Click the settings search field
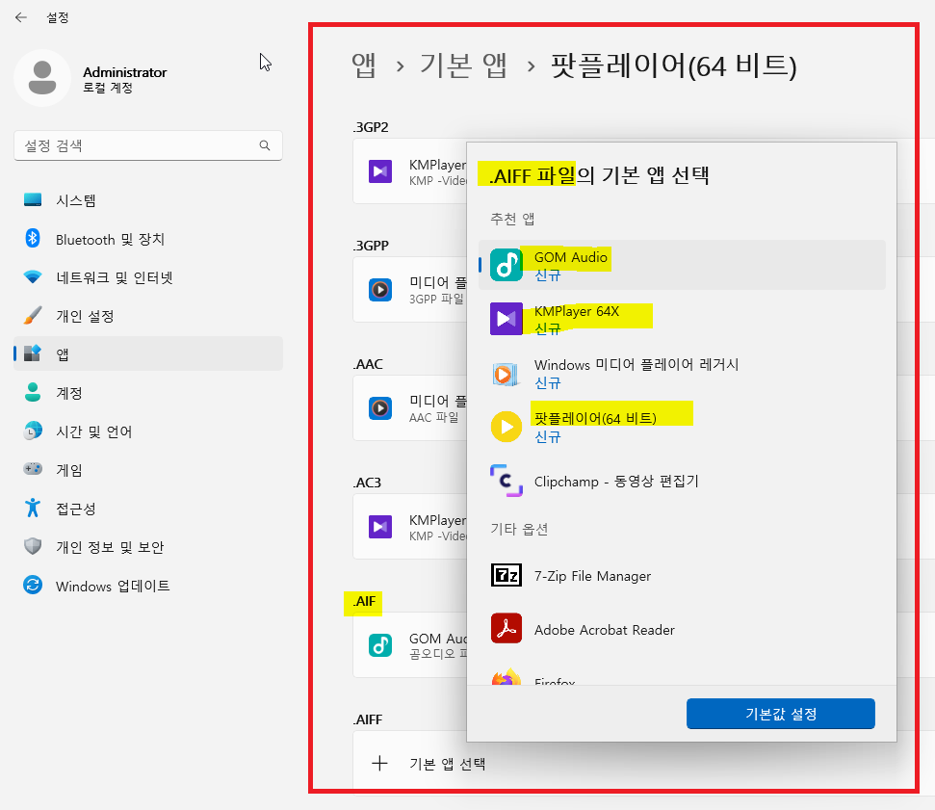The image size is (935, 810). (x=148, y=145)
